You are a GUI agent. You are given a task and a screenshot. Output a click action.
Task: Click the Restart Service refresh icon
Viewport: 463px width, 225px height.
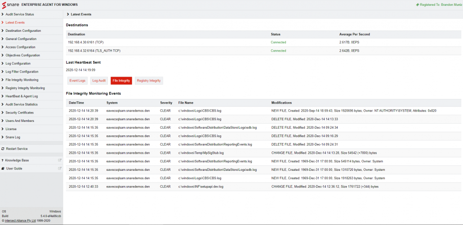coord(3,149)
